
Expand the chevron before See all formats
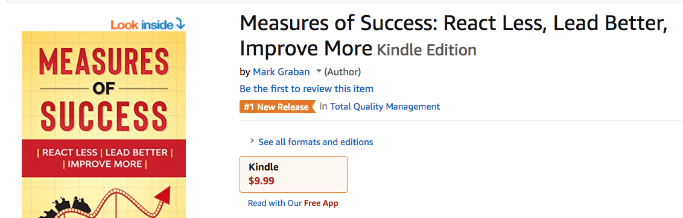(252, 141)
